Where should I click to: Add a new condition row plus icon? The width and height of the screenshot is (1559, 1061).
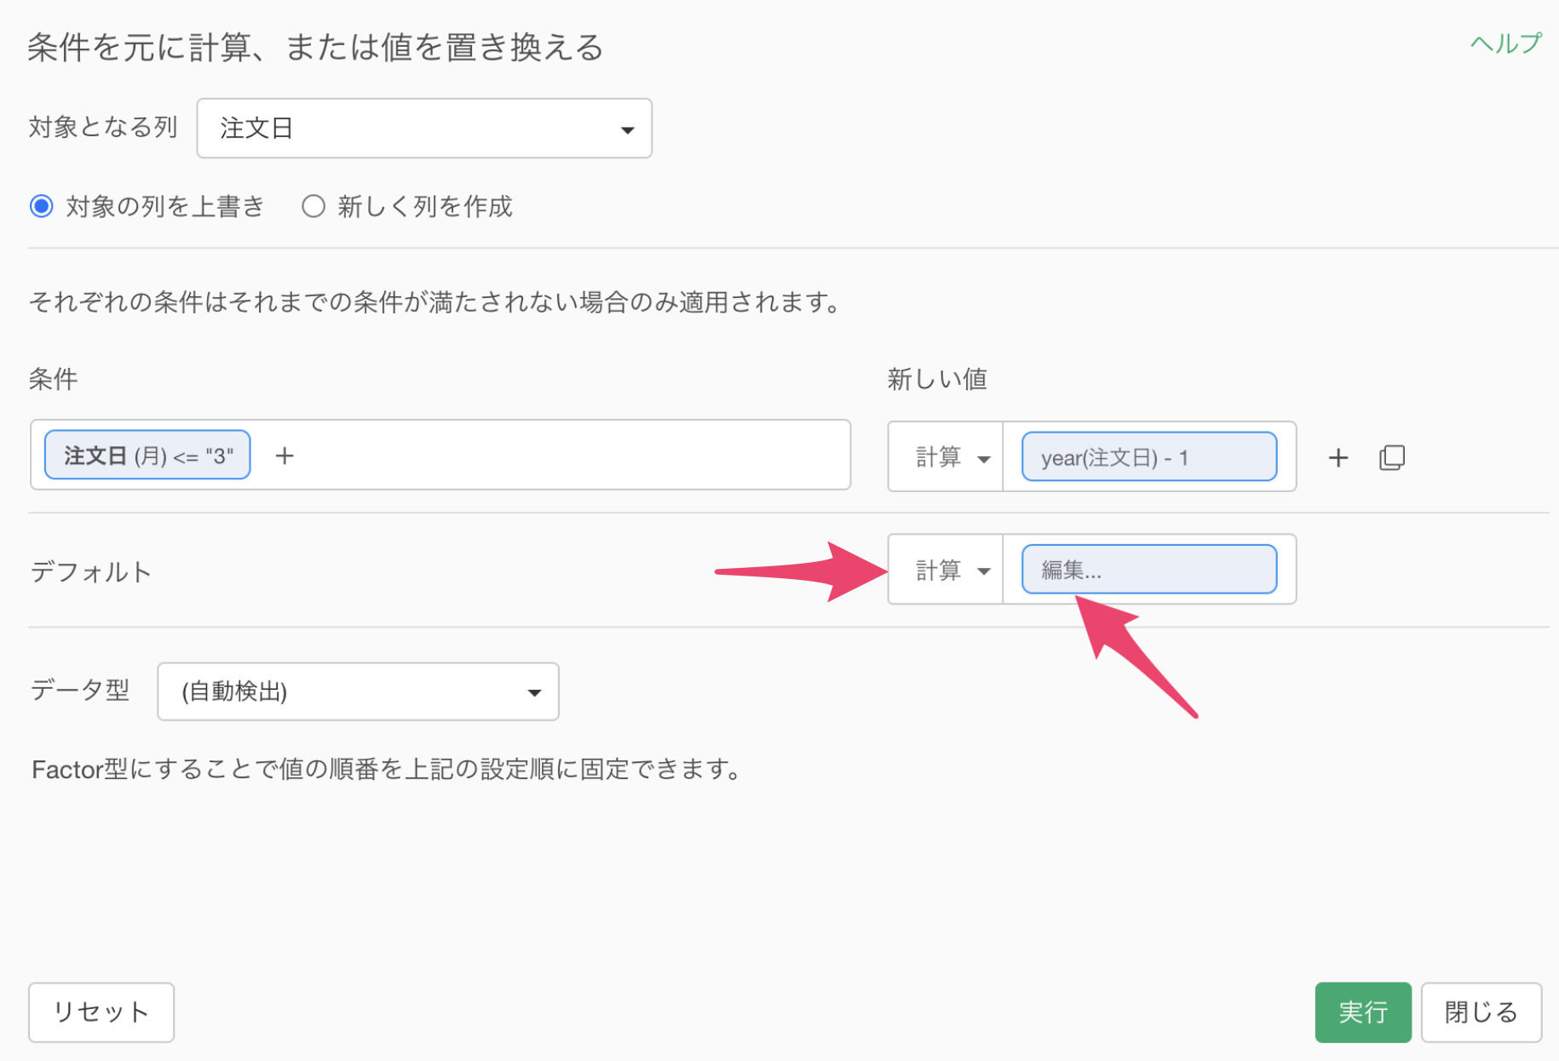pyautogui.click(x=1338, y=458)
